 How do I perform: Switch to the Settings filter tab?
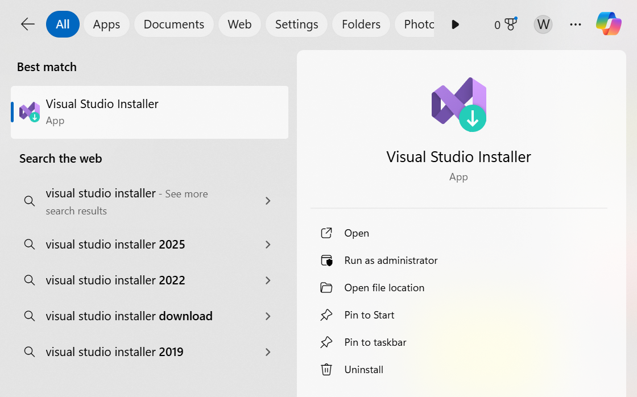[296, 24]
